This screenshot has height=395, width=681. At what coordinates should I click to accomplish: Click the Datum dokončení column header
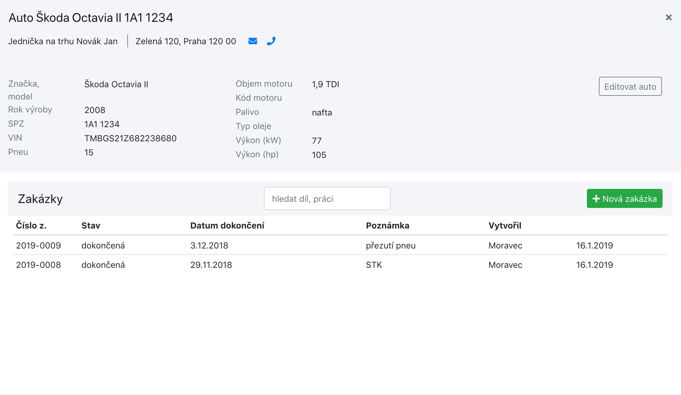(227, 225)
